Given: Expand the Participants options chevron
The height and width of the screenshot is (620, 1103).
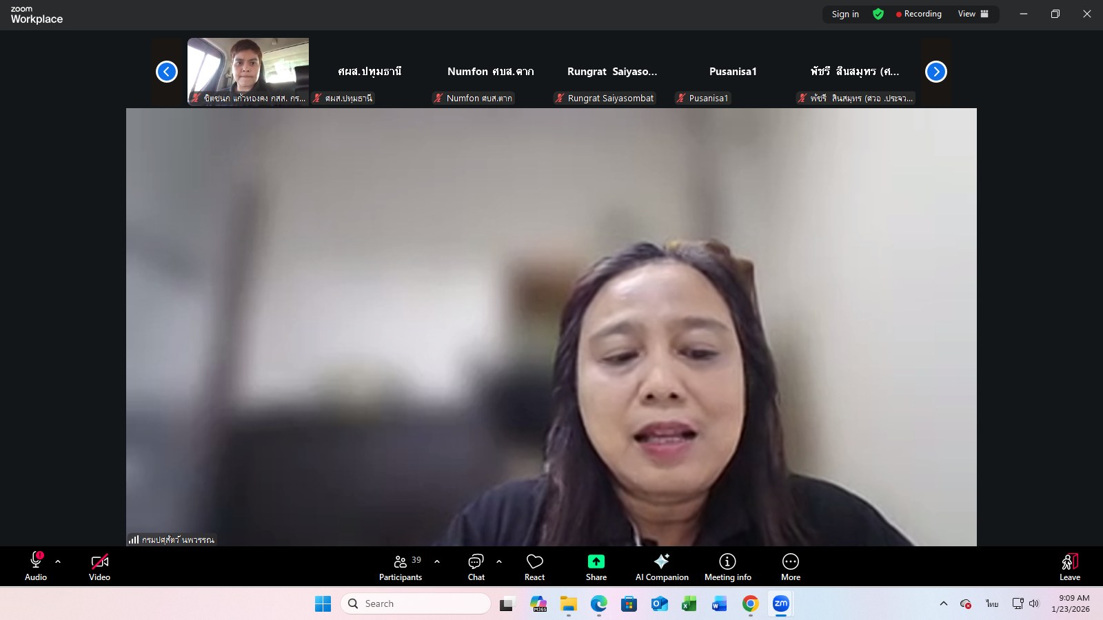Looking at the screenshot, I should [x=437, y=561].
